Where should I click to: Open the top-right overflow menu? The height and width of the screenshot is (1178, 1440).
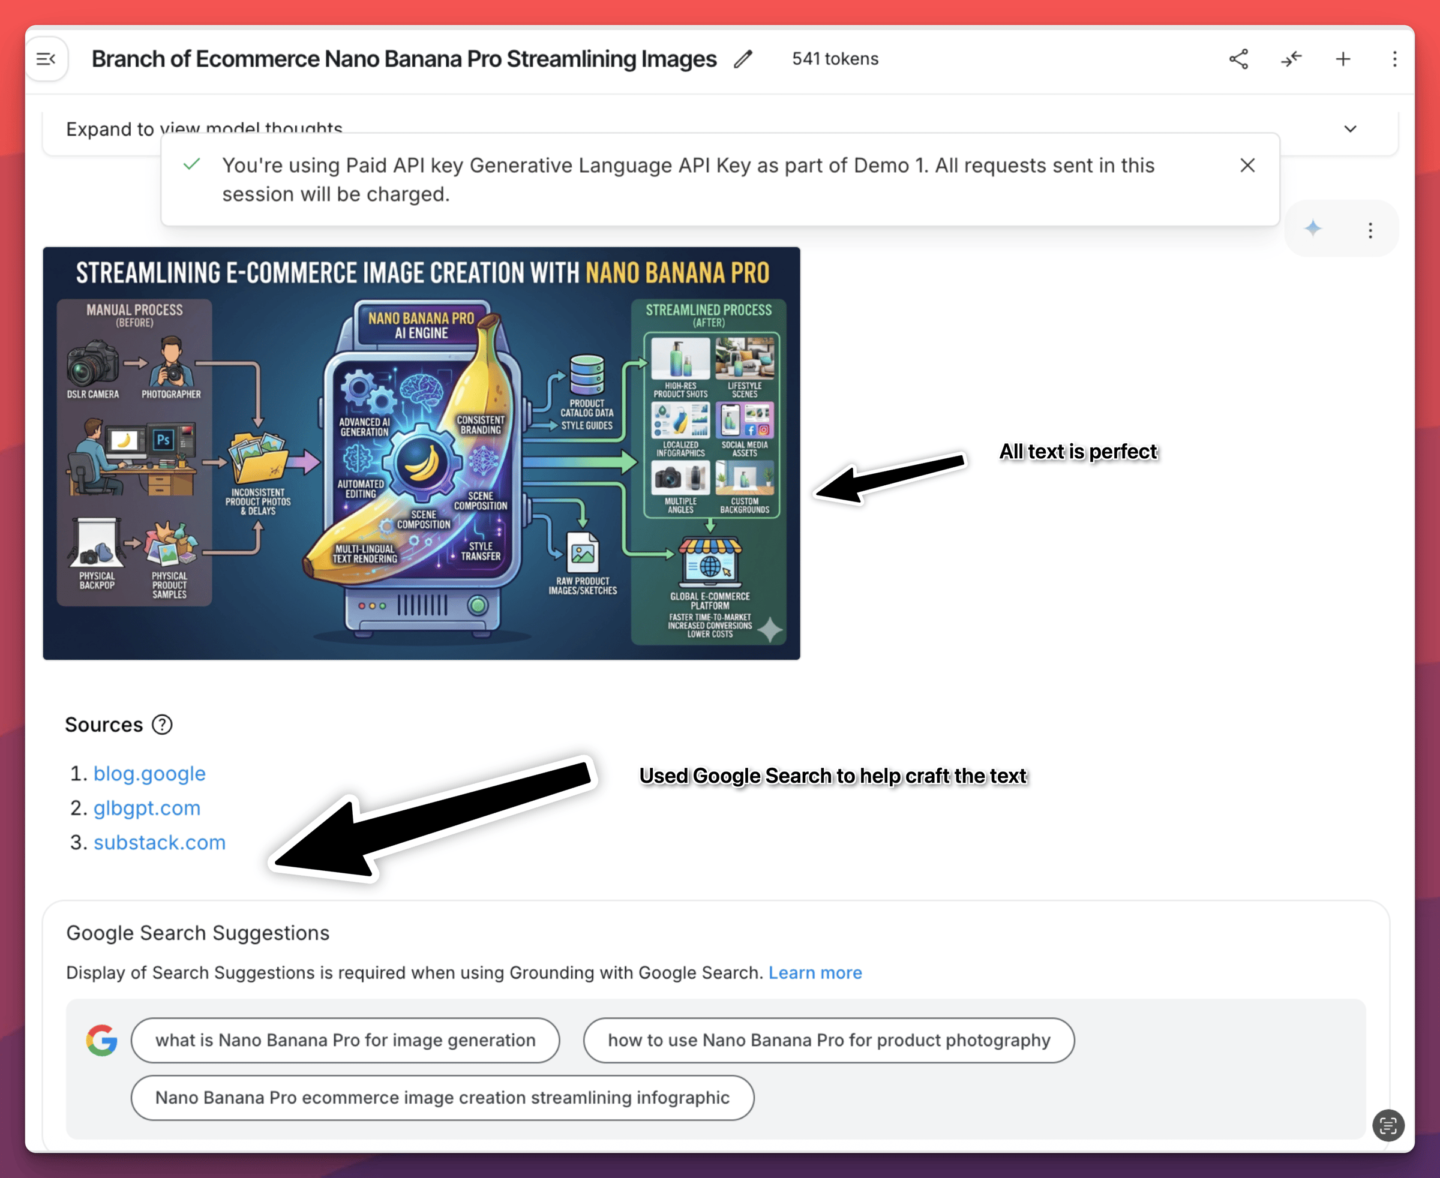[x=1394, y=59]
